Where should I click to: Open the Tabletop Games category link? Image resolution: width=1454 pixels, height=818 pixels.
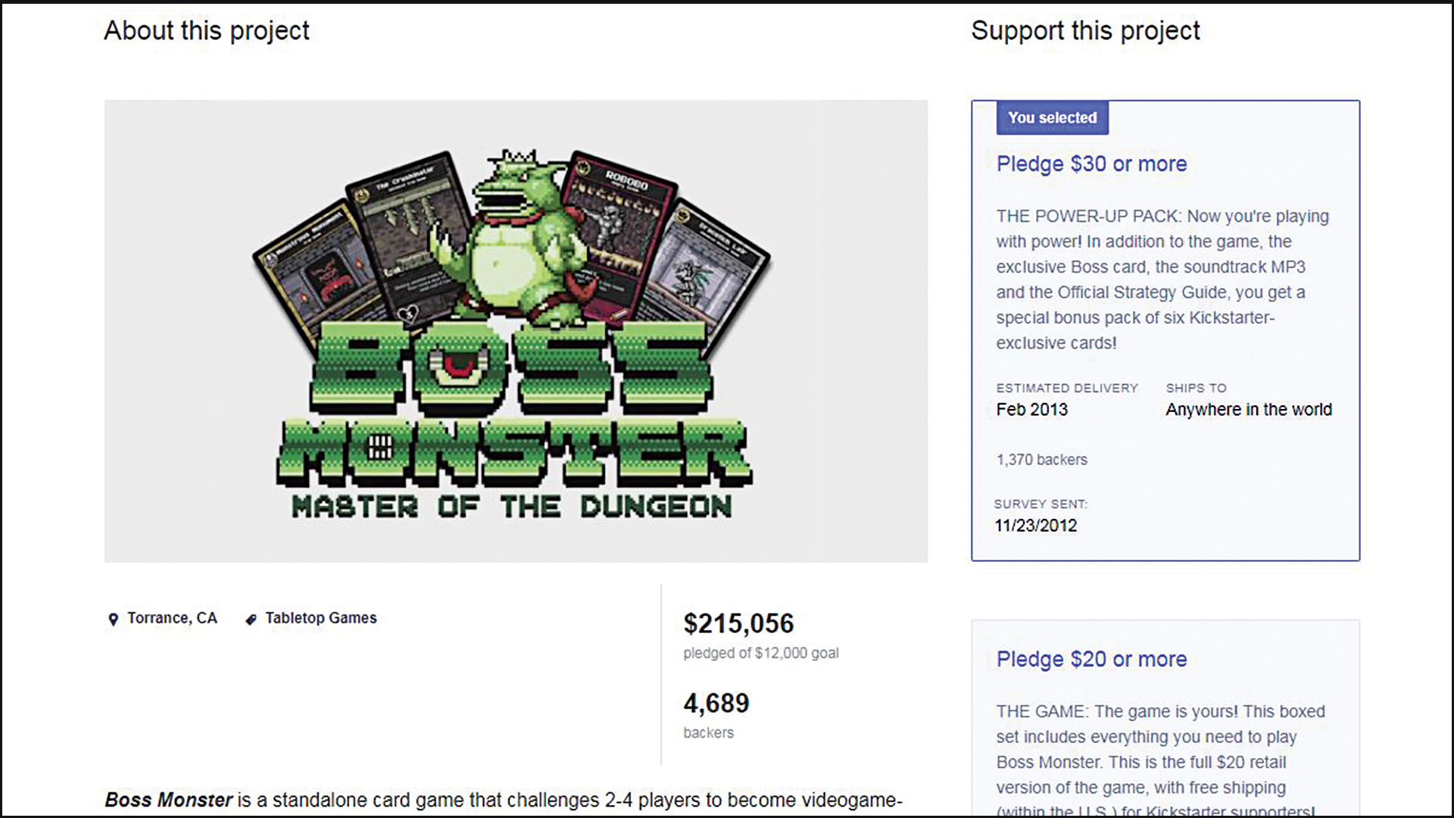(x=320, y=618)
